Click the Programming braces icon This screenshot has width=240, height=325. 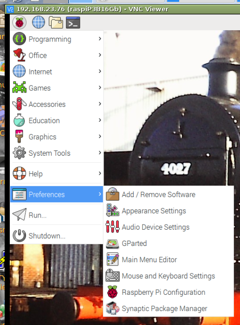coord(19,39)
